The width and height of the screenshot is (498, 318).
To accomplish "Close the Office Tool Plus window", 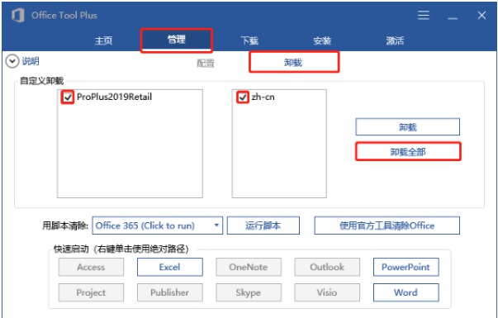I will pyautogui.click(x=481, y=15).
